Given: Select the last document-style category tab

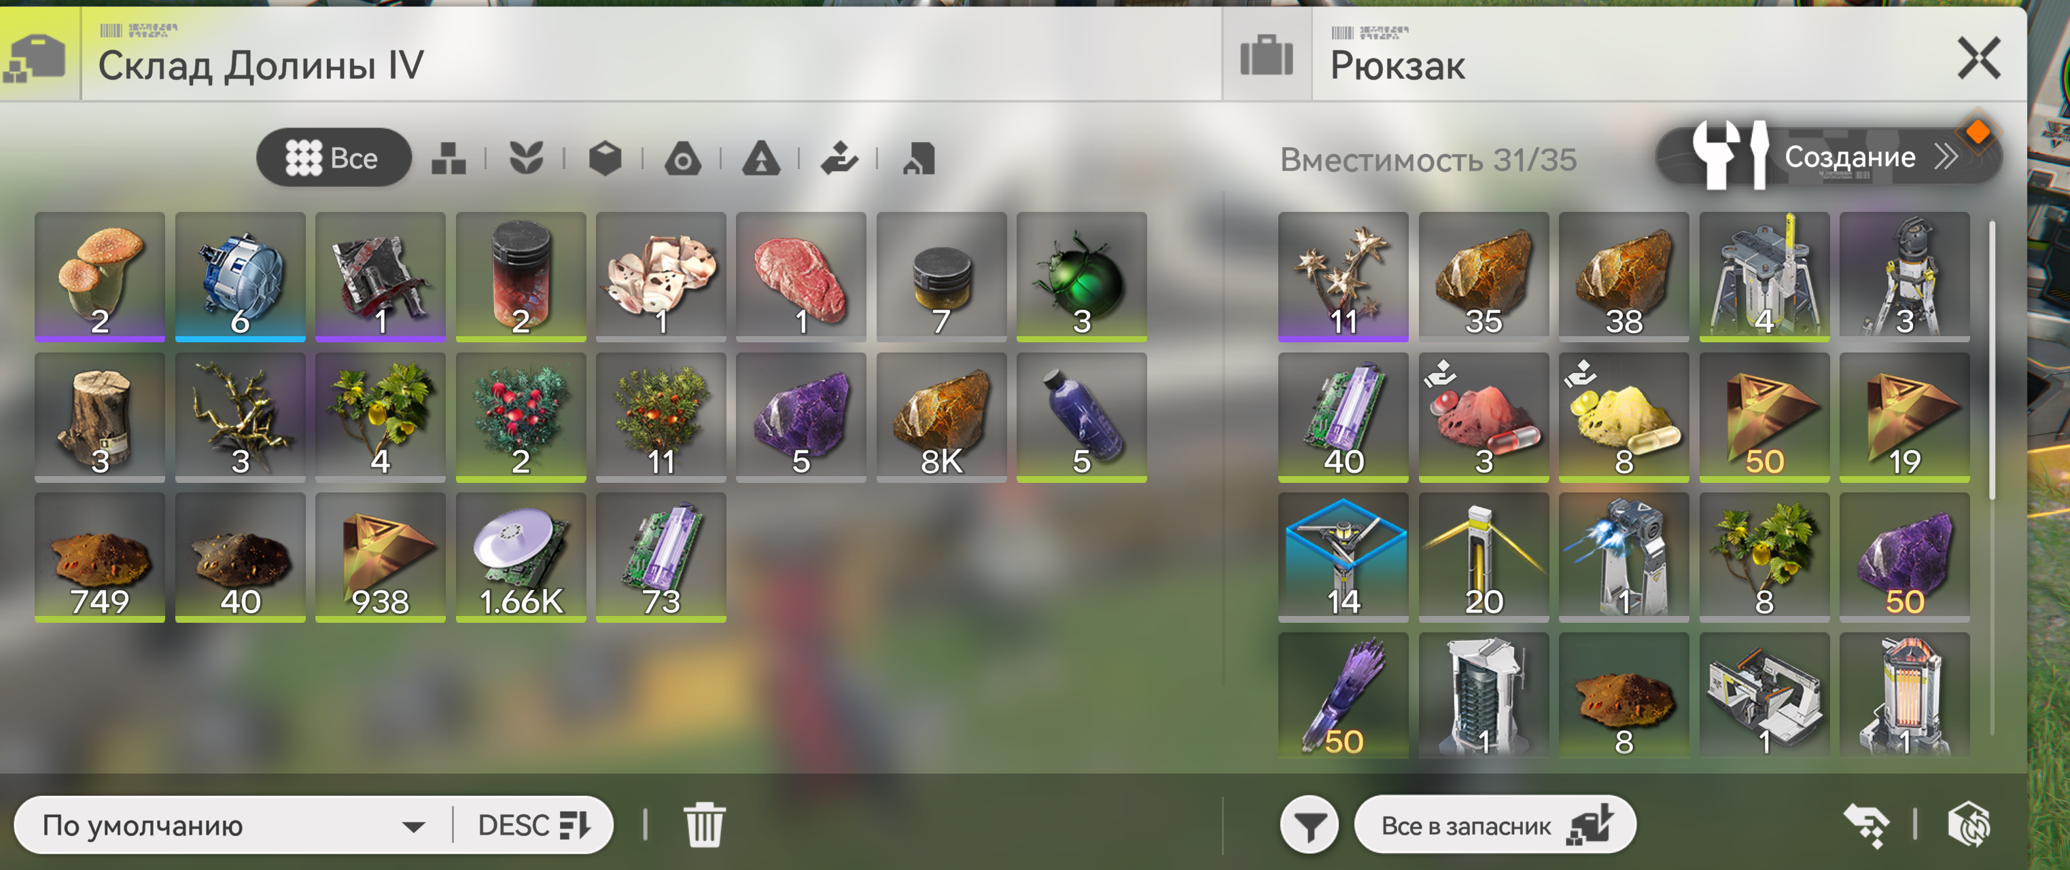Looking at the screenshot, I should [919, 158].
